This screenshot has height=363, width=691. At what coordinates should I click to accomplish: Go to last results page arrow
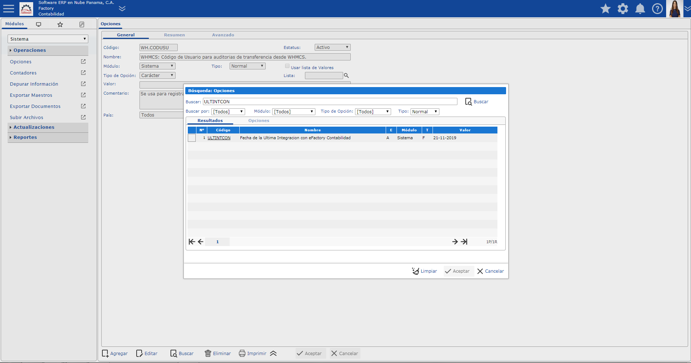[464, 242]
